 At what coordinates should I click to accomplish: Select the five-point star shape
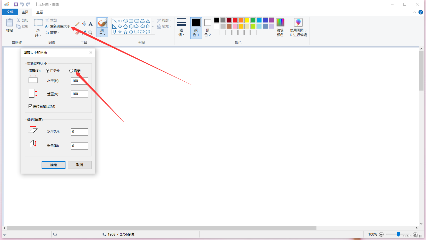point(126,32)
